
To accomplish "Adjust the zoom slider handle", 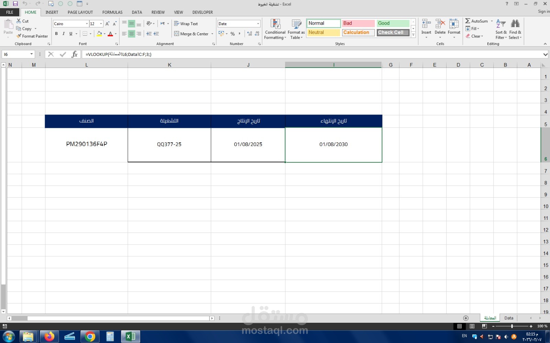I will coord(512,326).
